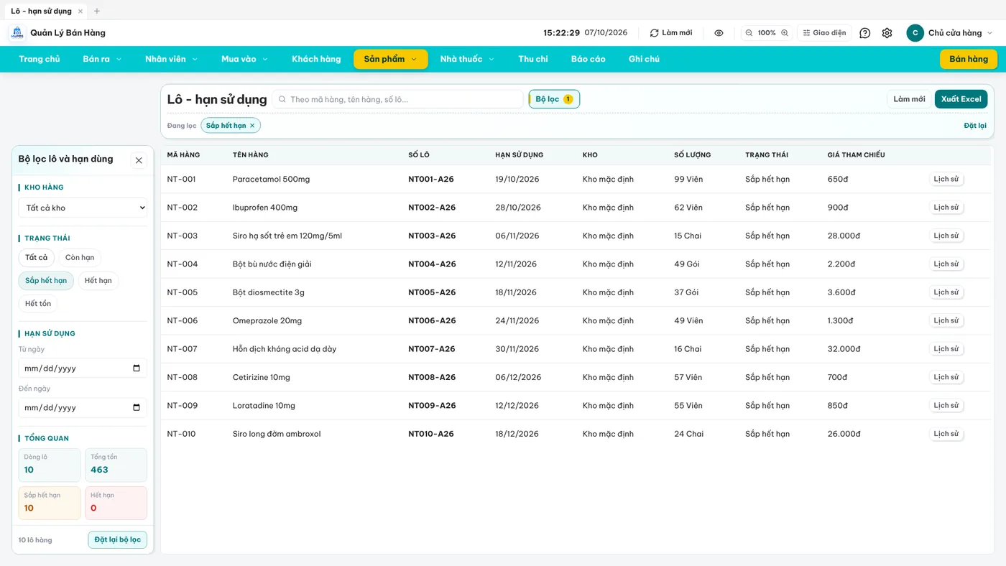Open the Tất cả kho warehouse dropdown
This screenshot has width=1006, height=566.
83,208
